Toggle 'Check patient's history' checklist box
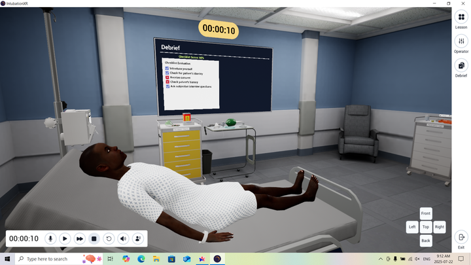Viewport: 471px width, 265px height. pos(167,82)
